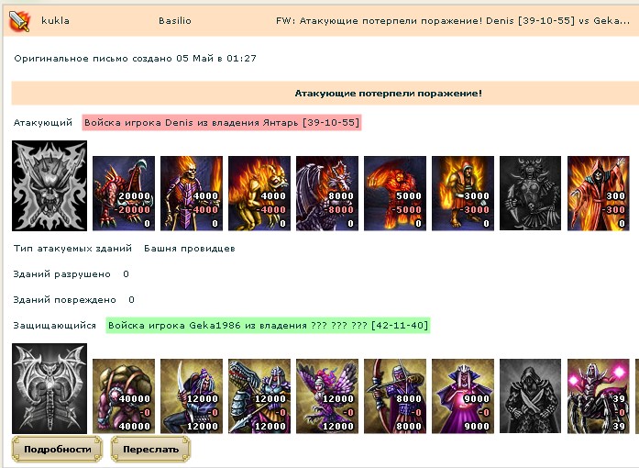Select the defender's bat-winged faction emblem
The height and width of the screenshot is (468, 639).
50,388
